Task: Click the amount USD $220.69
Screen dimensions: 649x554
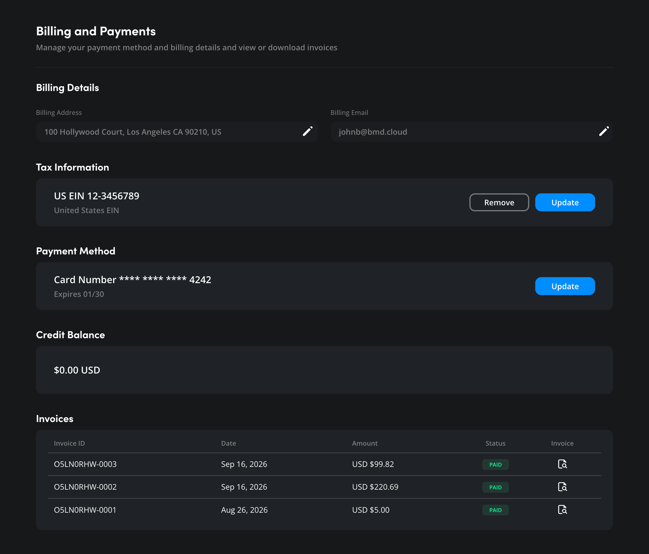Action: (x=375, y=487)
